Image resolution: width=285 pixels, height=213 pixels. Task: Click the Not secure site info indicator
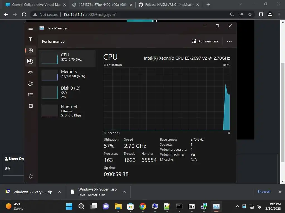pos(46,14)
